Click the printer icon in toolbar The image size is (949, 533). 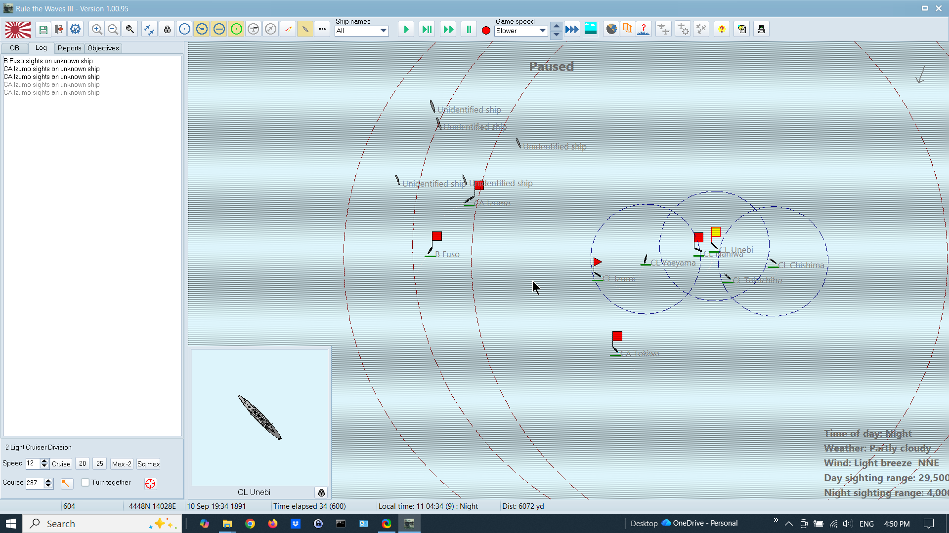click(761, 29)
